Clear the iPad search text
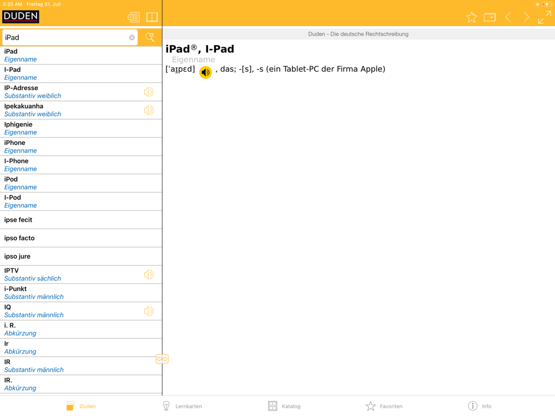The image size is (555, 416). coord(132,38)
